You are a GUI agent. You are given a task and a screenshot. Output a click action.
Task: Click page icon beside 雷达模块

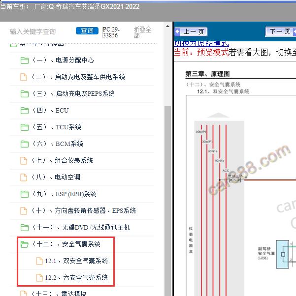tap(24, 294)
